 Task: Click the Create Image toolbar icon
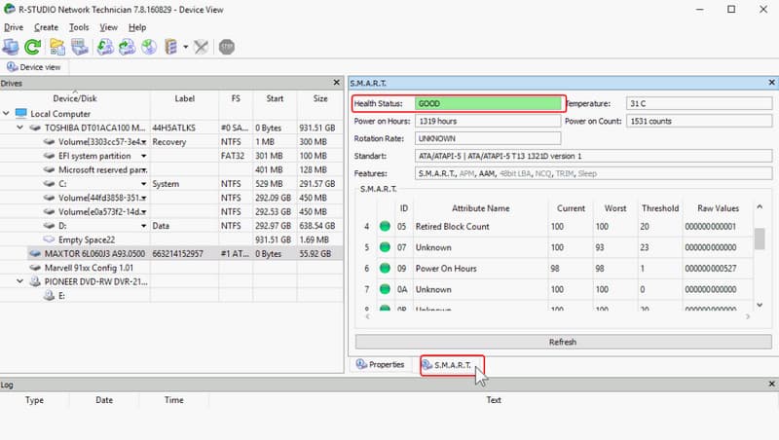point(127,47)
